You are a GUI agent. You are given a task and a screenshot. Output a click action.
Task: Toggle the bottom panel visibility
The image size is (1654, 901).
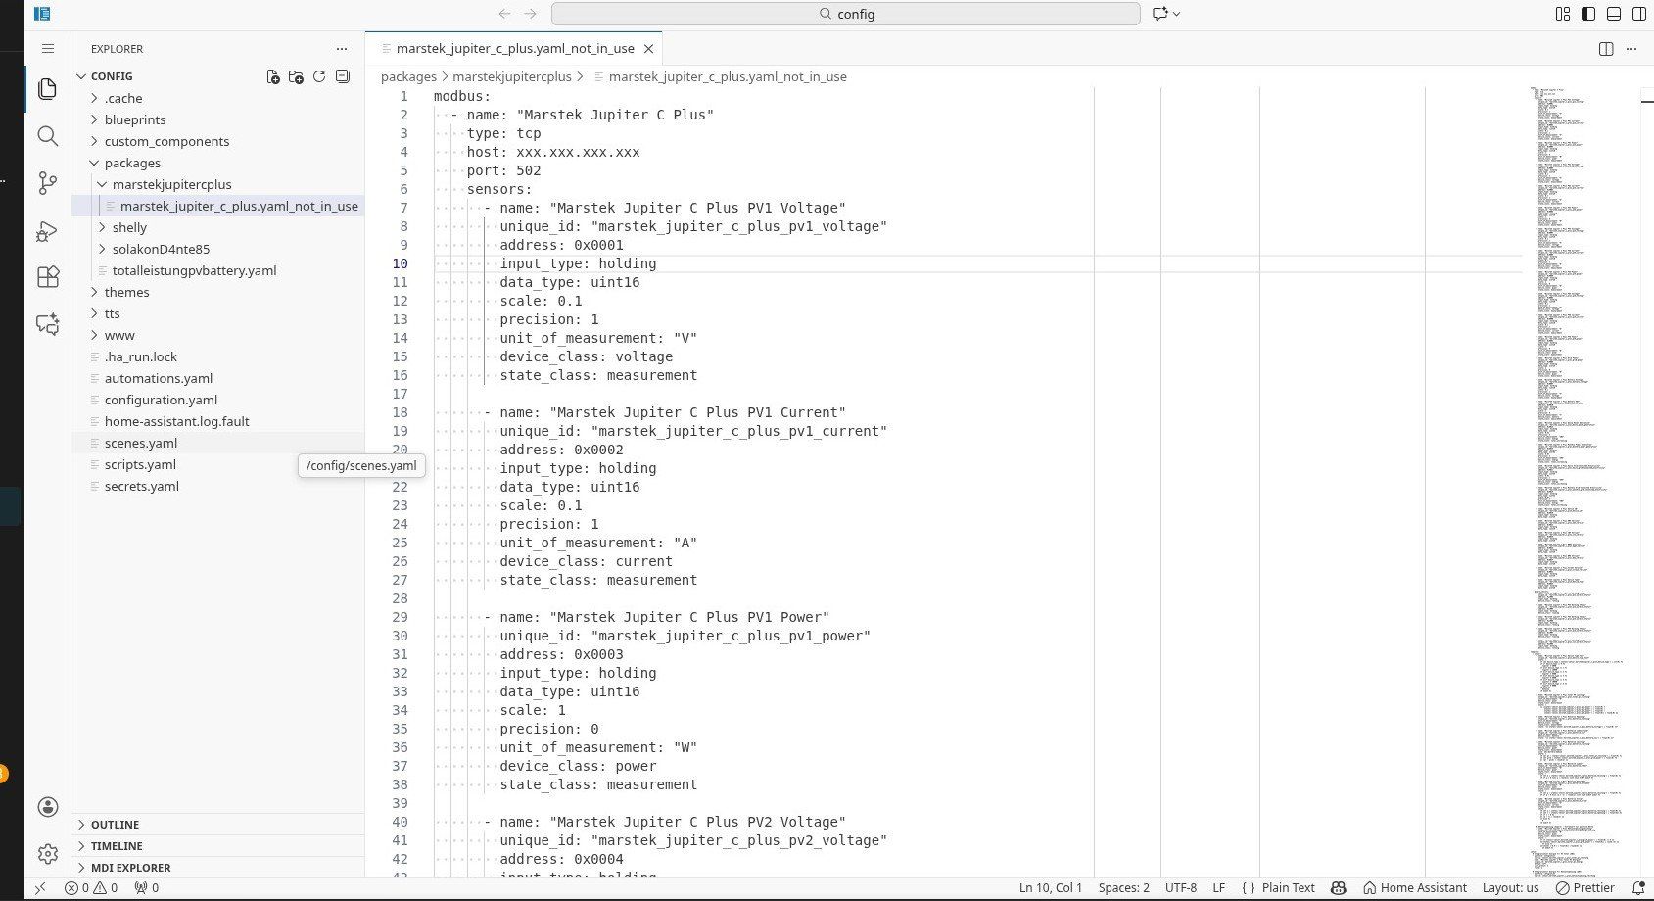click(1614, 14)
